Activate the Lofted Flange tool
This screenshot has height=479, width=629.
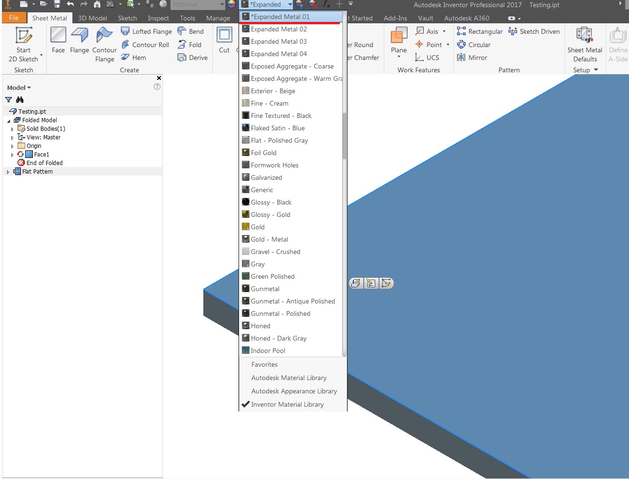click(x=146, y=31)
